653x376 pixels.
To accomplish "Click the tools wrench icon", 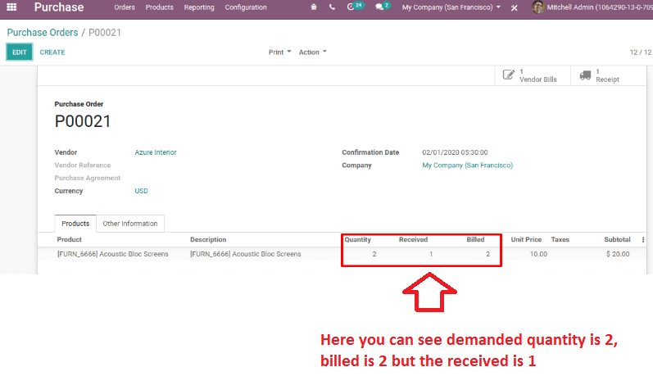I will coord(514,7).
